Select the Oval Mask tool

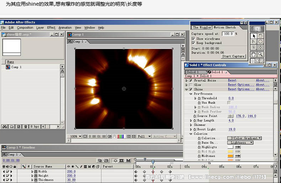point(260,42)
